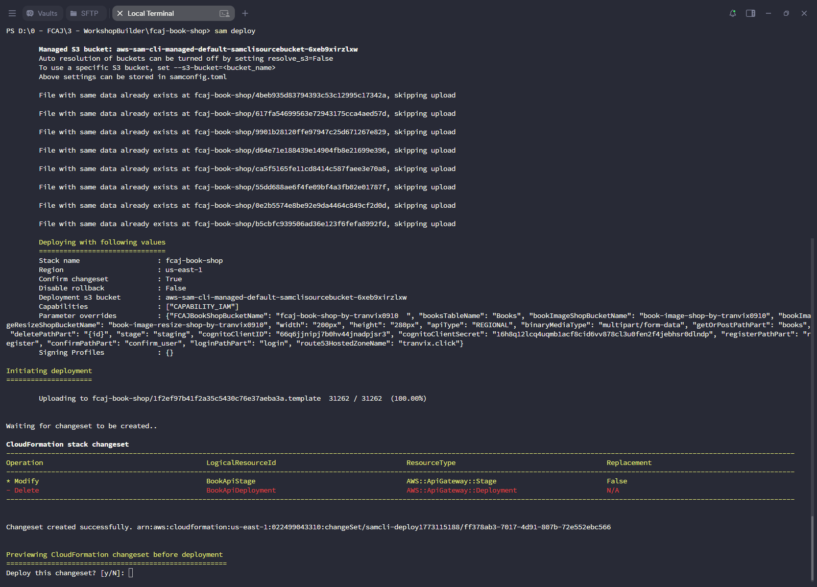This screenshot has width=817, height=587.
Task: Click the '- Delete' operation cell
Action: click(x=22, y=490)
